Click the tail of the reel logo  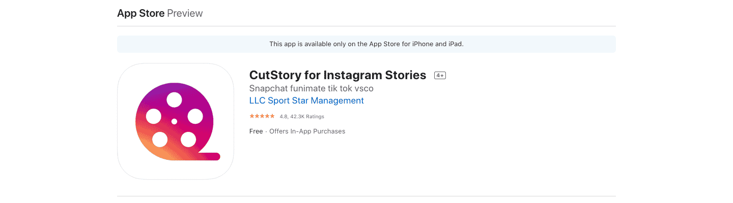point(210,156)
